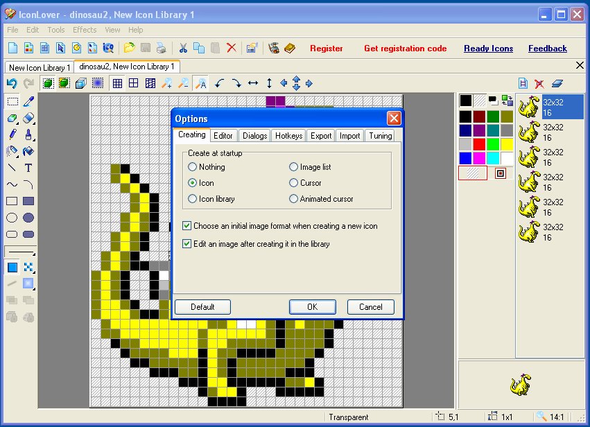Select the Icon library radio button

coord(211,199)
